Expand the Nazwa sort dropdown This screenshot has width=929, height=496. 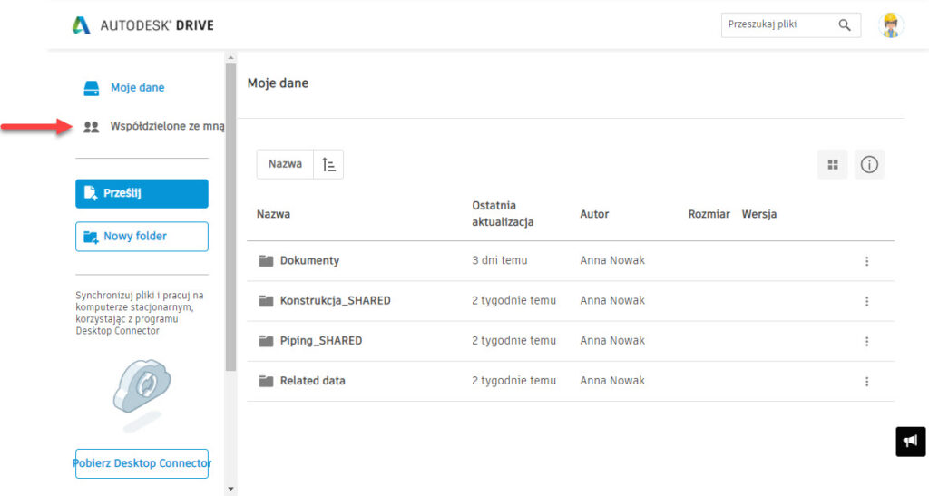click(285, 164)
